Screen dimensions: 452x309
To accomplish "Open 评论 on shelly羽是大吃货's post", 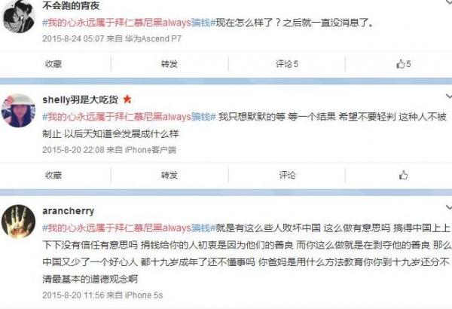I will (287, 175).
